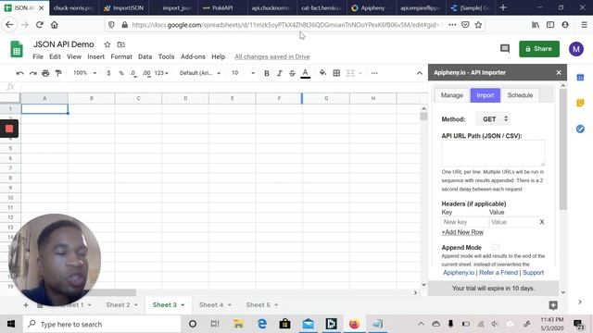Viewport: 593px width, 333px height.
Task: Open Refer a Friend link
Action: point(498,273)
